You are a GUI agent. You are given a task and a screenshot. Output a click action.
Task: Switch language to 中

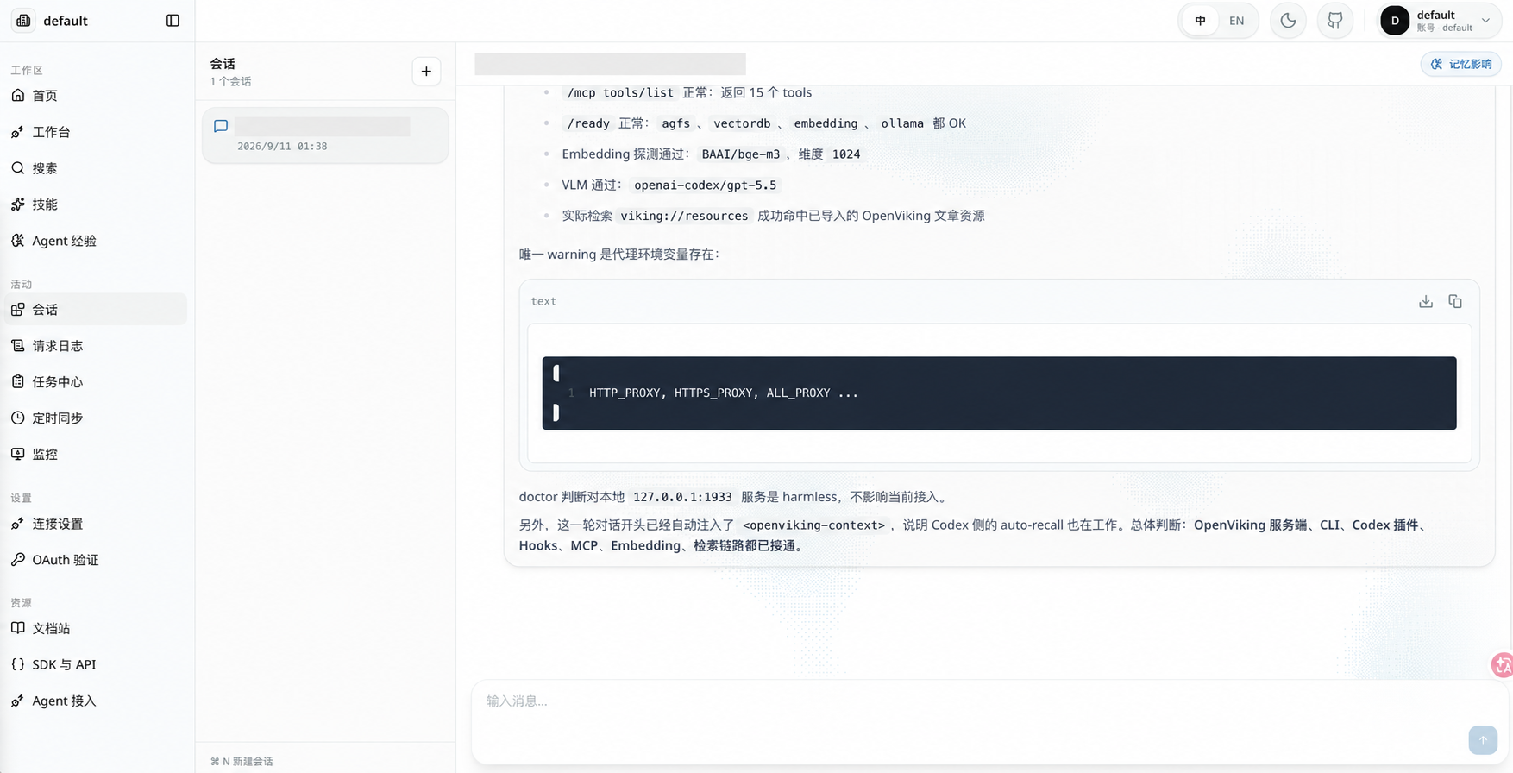(1200, 21)
